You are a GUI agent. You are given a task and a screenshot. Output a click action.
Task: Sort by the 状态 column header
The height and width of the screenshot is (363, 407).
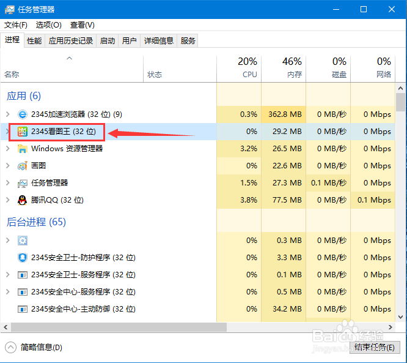180,69
